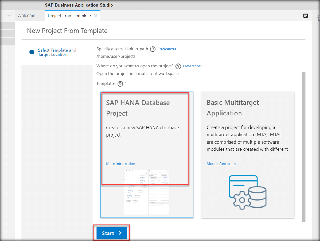Click the help icon next to Templates label

coord(120,84)
